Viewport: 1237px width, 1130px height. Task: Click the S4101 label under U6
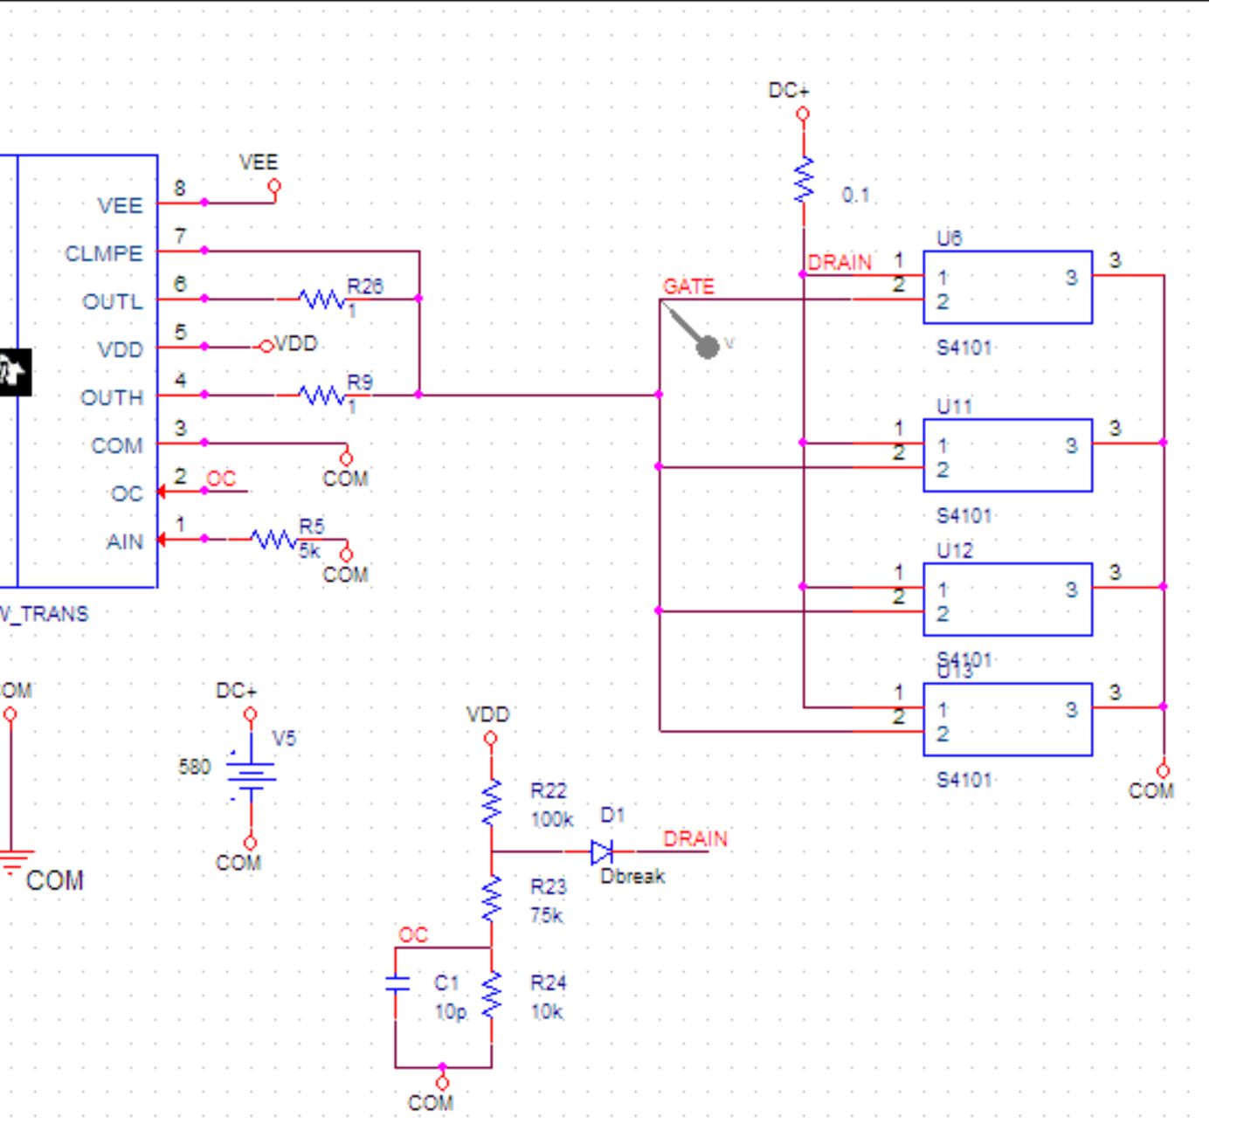pos(964,348)
